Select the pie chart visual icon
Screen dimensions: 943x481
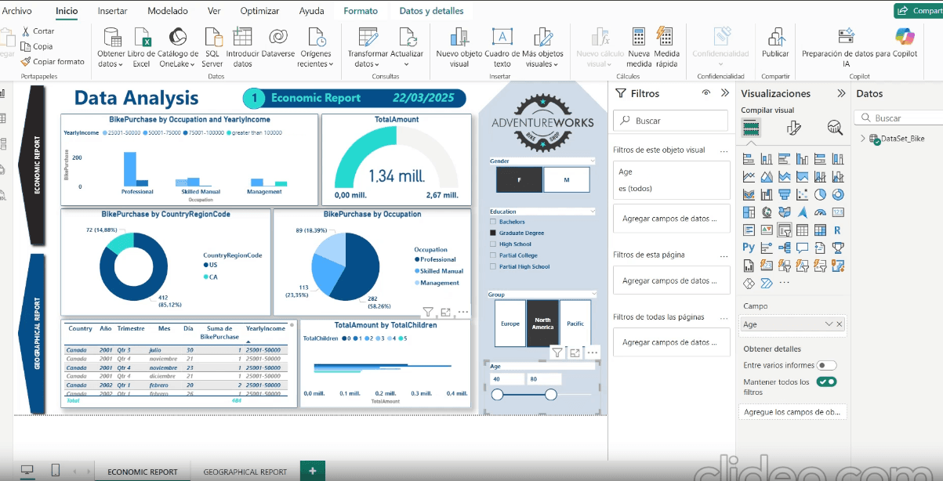coord(820,194)
